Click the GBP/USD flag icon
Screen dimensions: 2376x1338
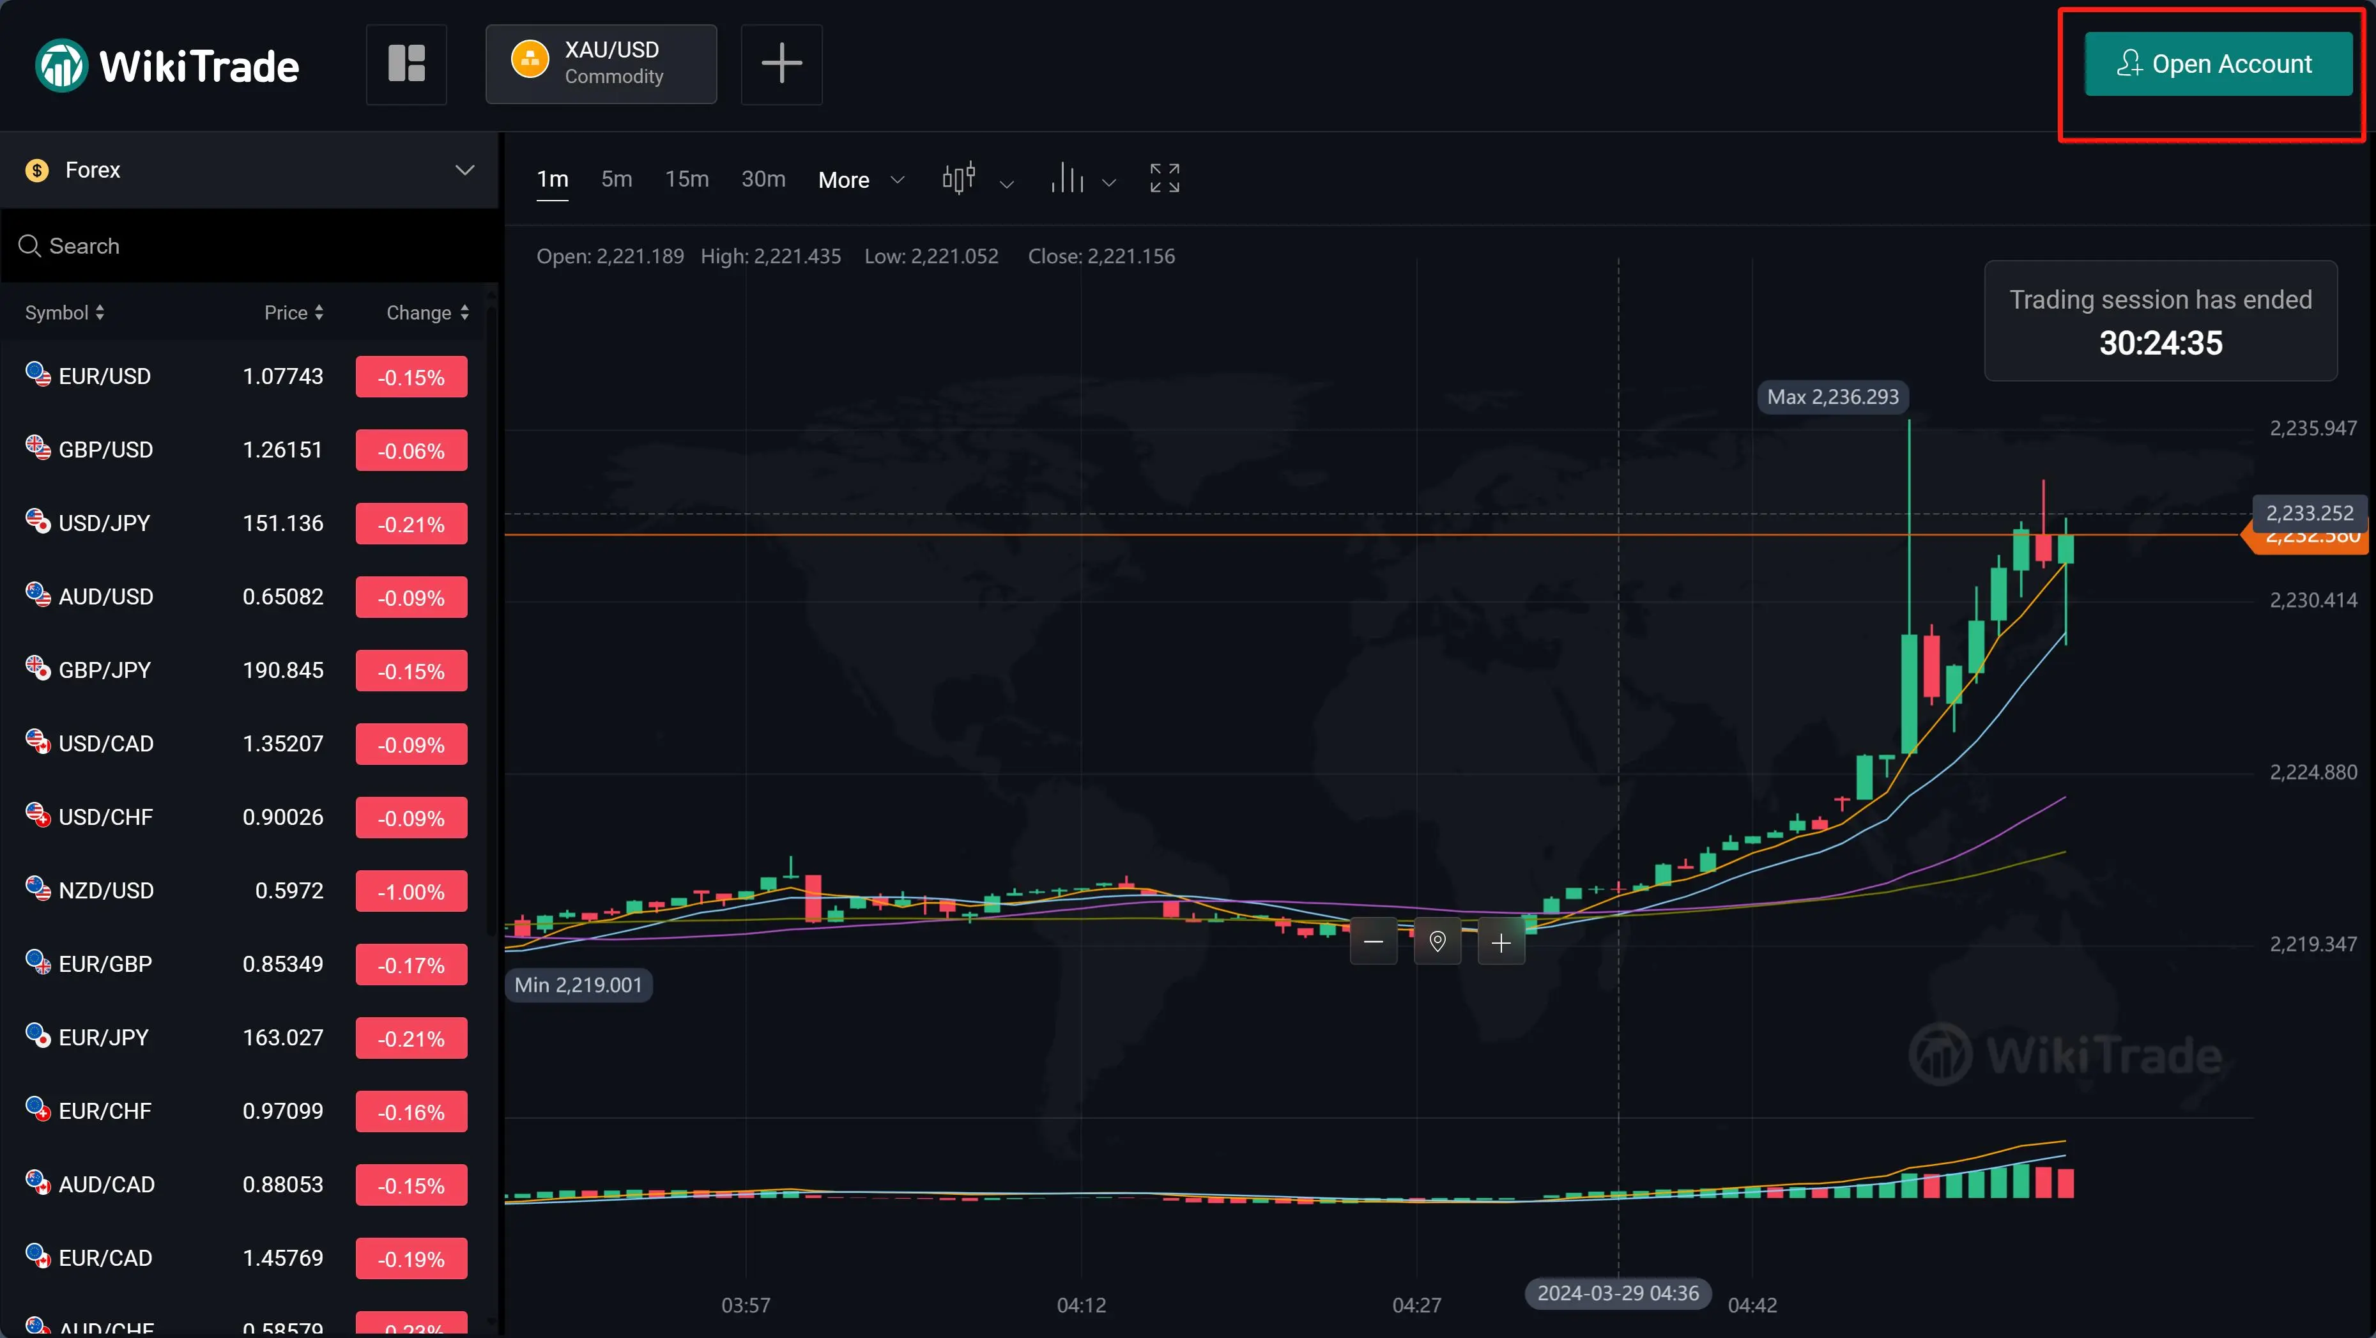(38, 447)
